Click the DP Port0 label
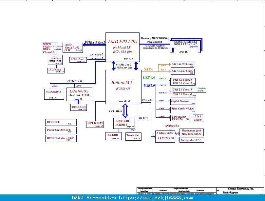265x201 pixels. pyautogui.click(x=96, y=54)
